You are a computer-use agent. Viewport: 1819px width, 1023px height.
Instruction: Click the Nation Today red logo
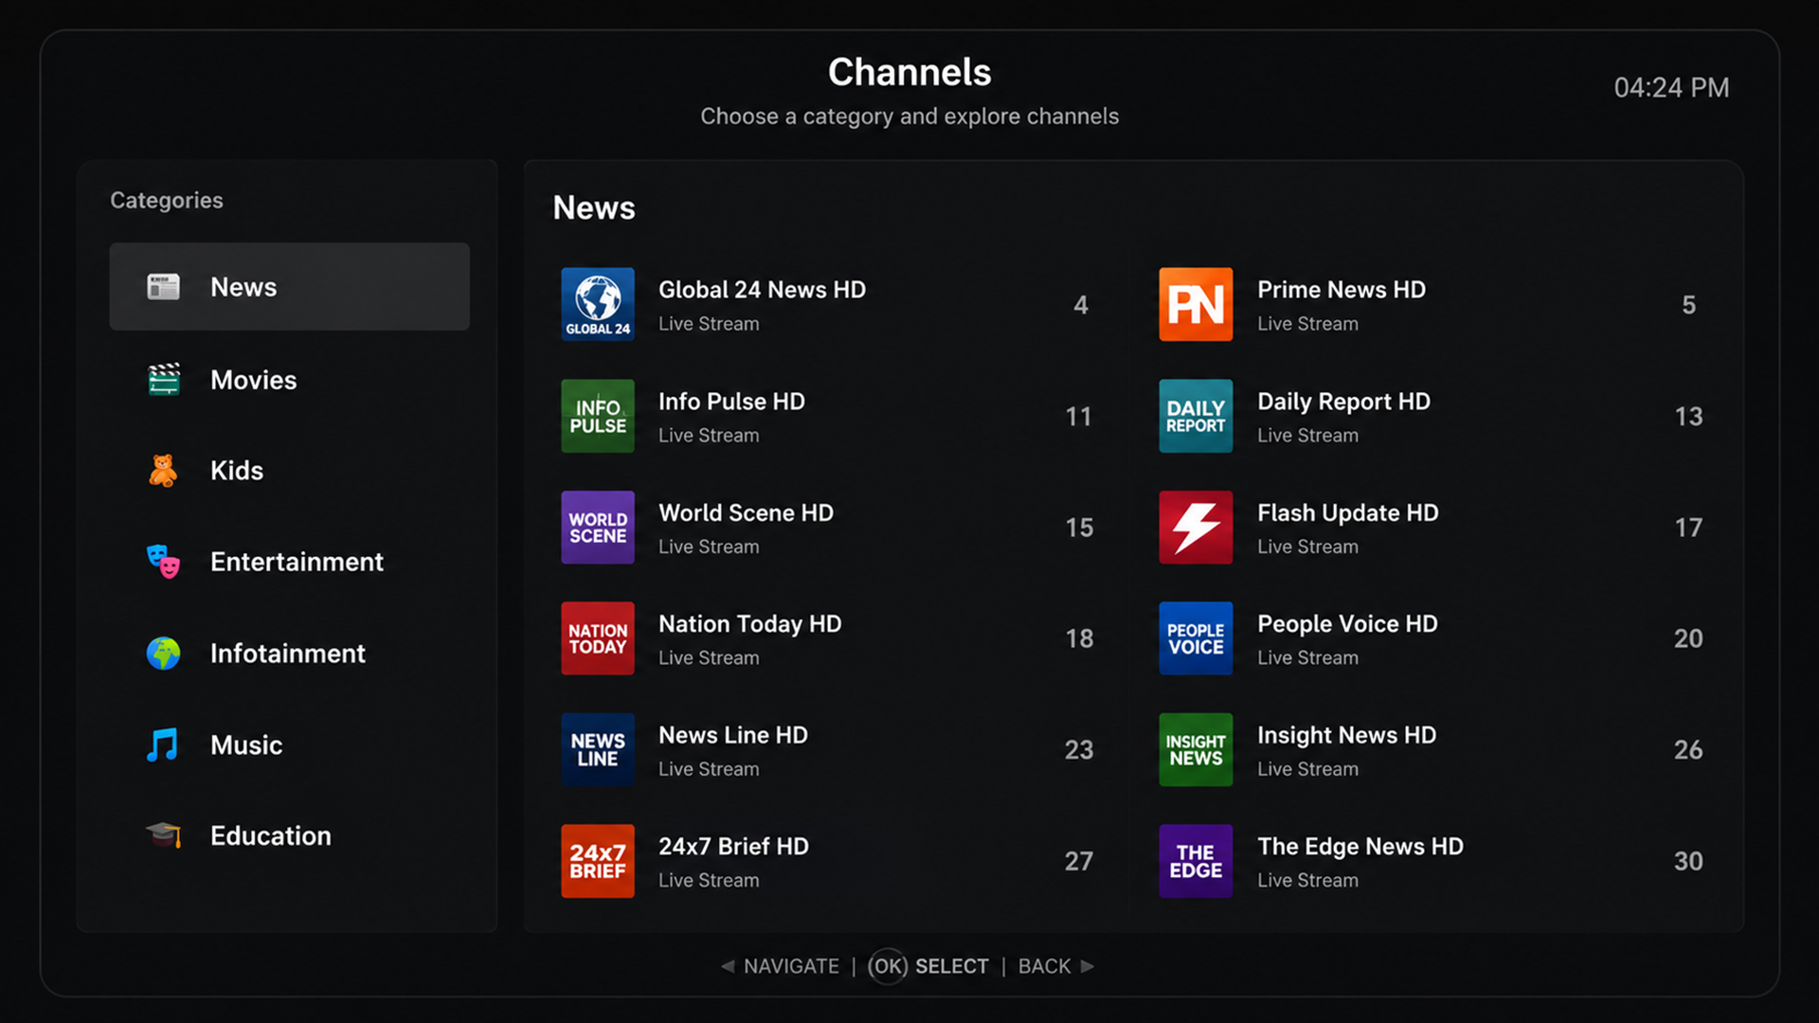click(598, 638)
